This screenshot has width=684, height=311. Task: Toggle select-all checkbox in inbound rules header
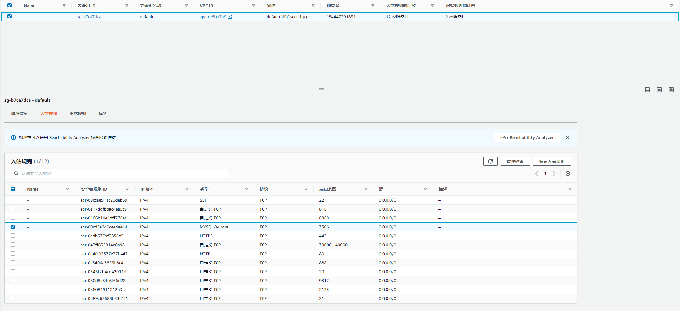[13, 189]
